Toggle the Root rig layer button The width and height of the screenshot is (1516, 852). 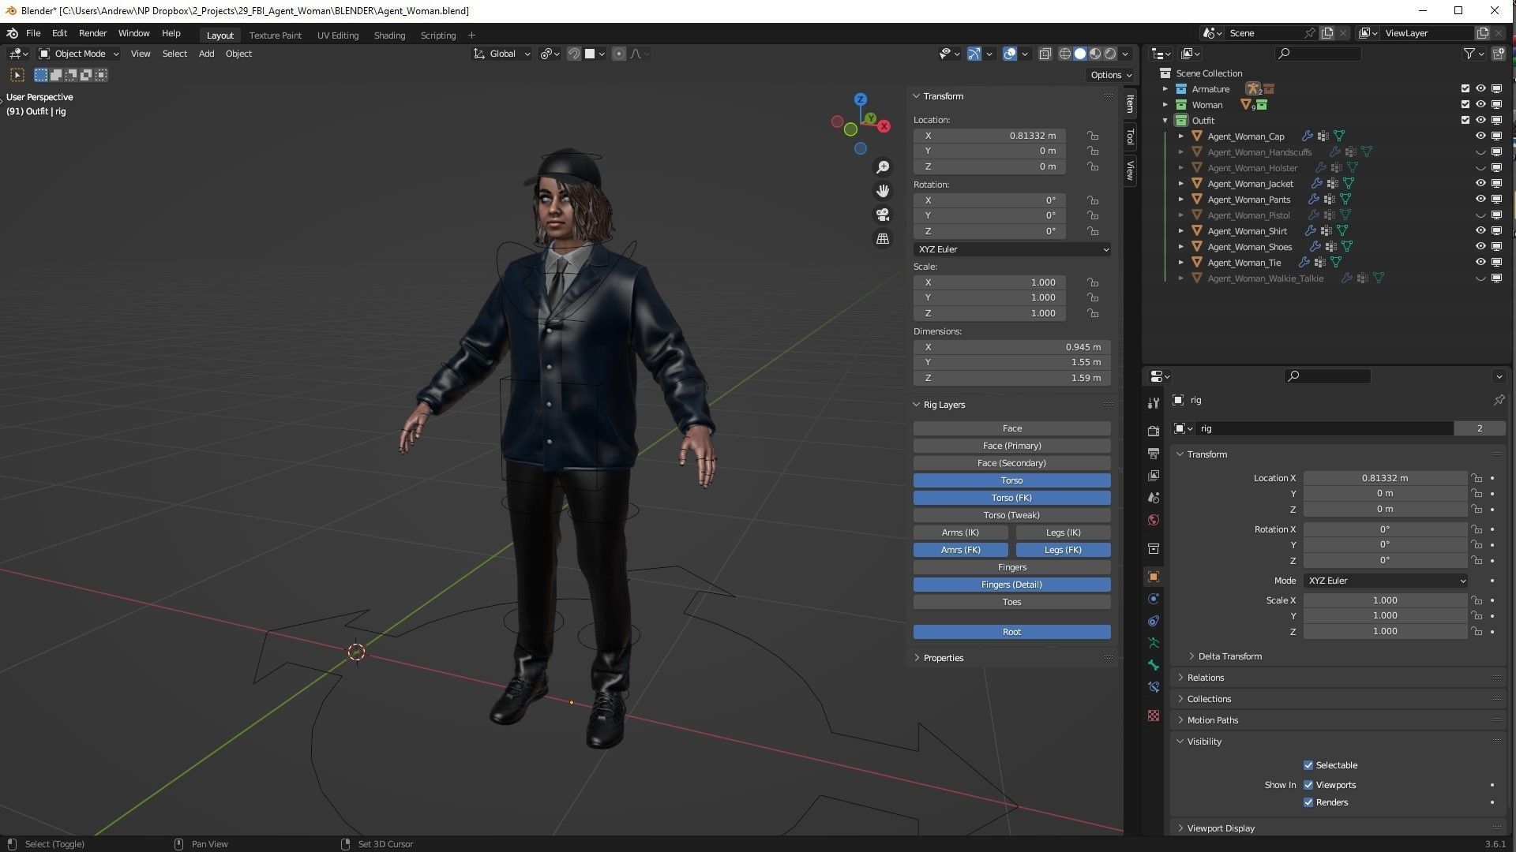pyautogui.click(x=1011, y=632)
